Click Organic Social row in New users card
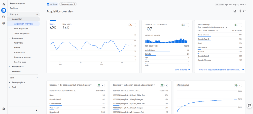Viewport: 253px width, 114px height. 220,56
